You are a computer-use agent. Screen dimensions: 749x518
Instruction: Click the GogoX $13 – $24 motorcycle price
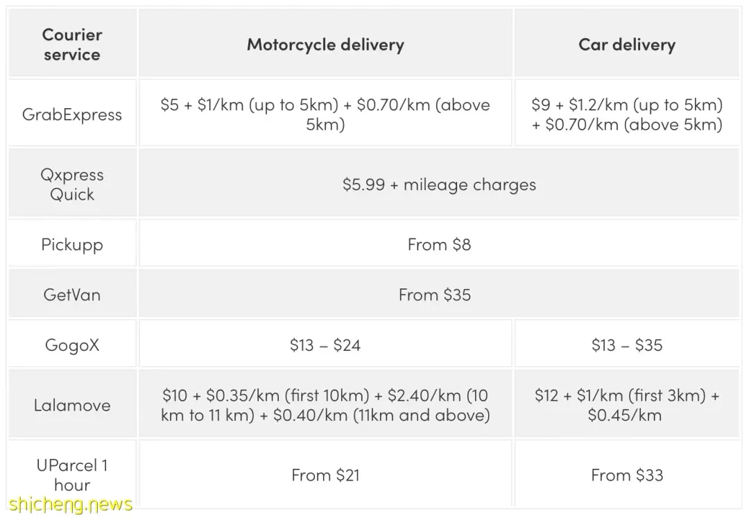[x=325, y=344]
